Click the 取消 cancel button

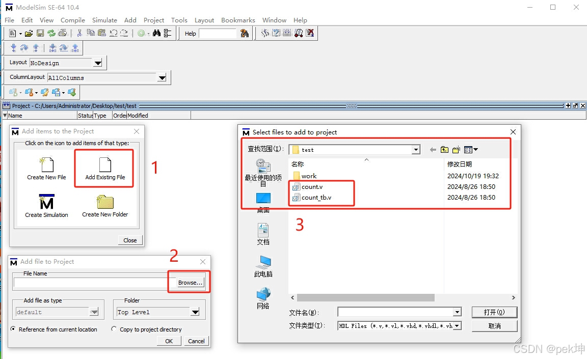(494, 326)
